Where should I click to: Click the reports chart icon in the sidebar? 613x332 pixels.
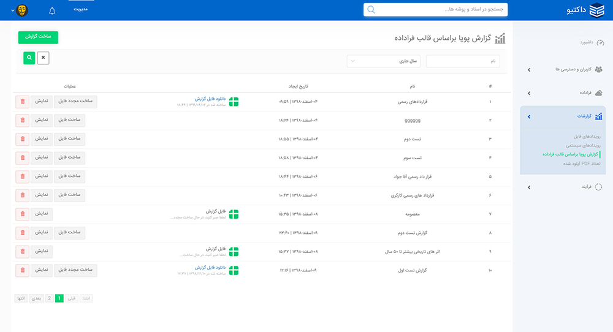click(x=598, y=116)
